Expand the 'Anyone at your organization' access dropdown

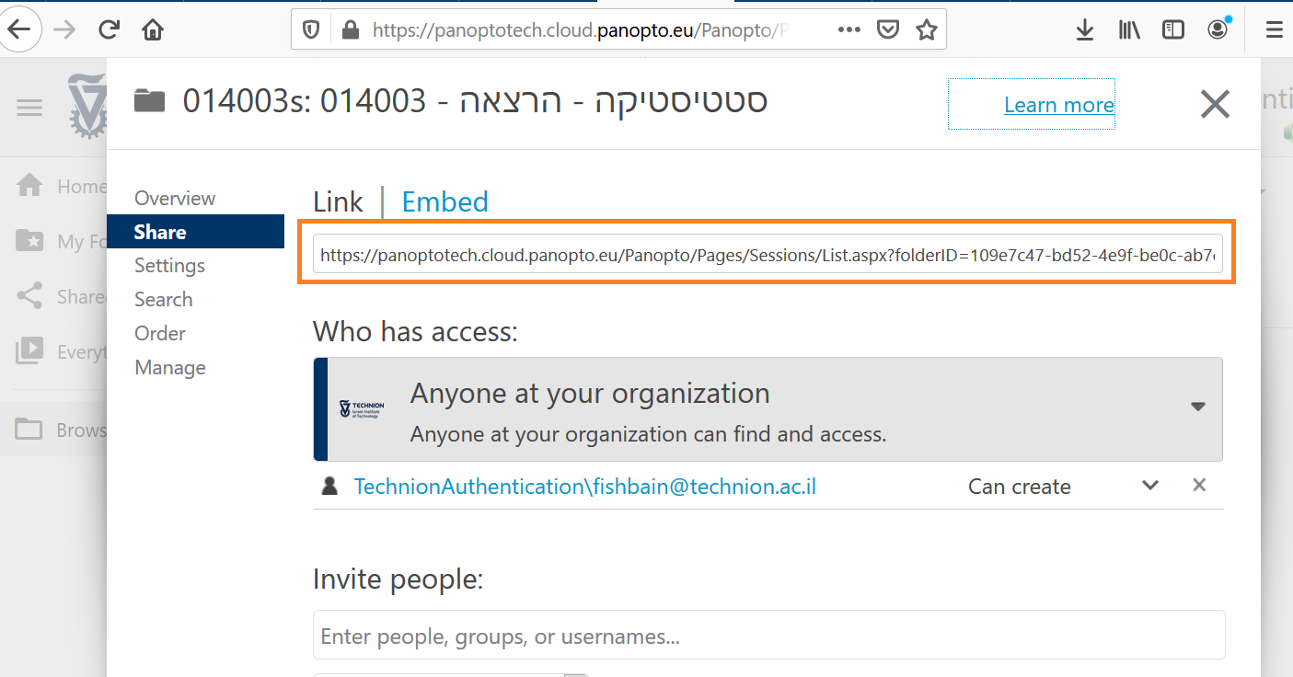tap(1197, 407)
